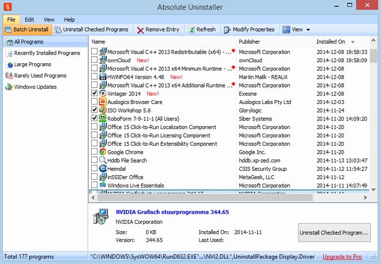
Task: Click the All Programs sidebar icon
Action: click(x=10, y=42)
